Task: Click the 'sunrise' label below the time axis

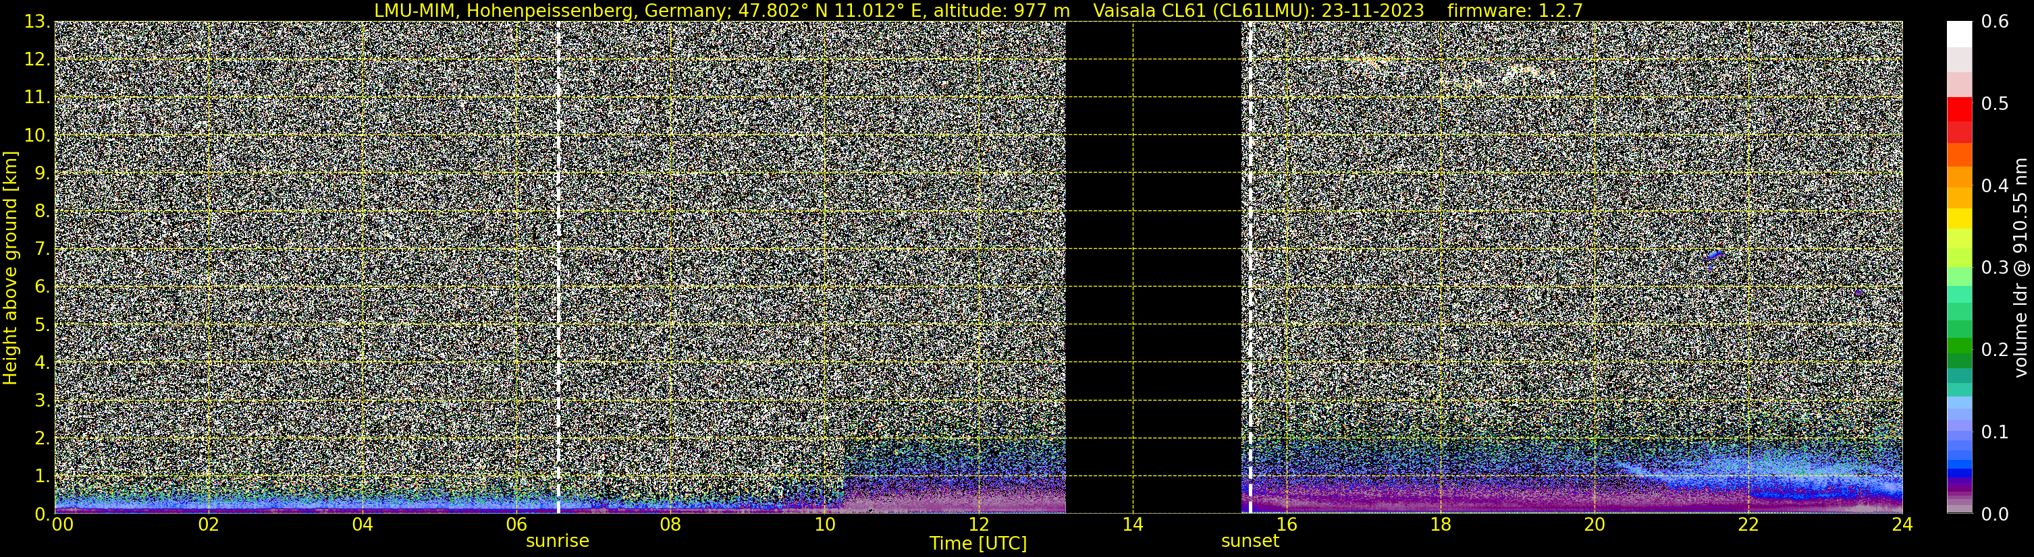Action: click(x=558, y=540)
